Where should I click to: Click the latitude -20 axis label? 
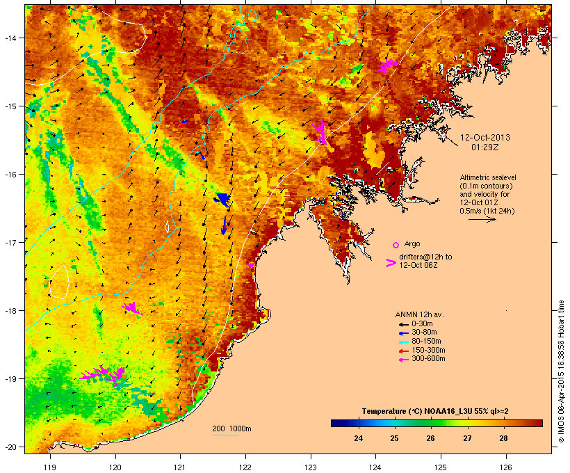(10, 447)
